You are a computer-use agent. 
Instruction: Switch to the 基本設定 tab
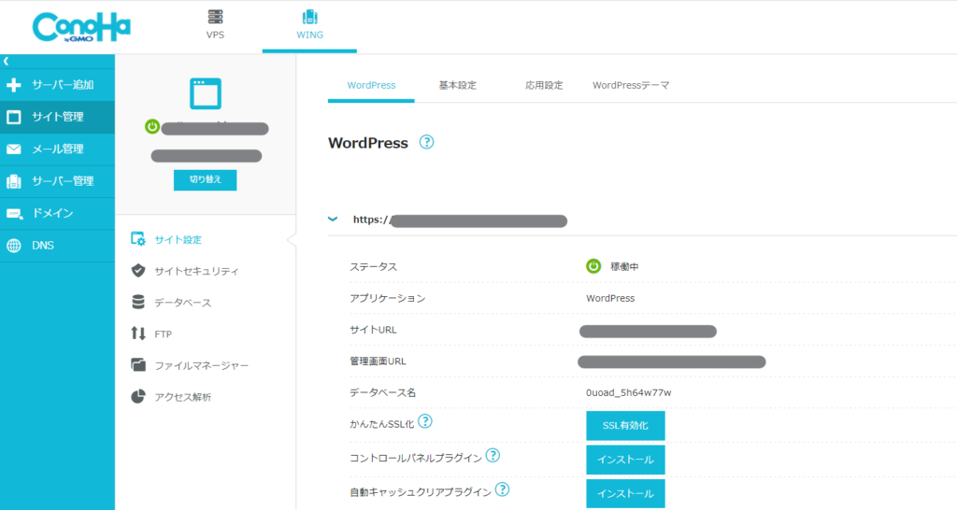pos(457,85)
